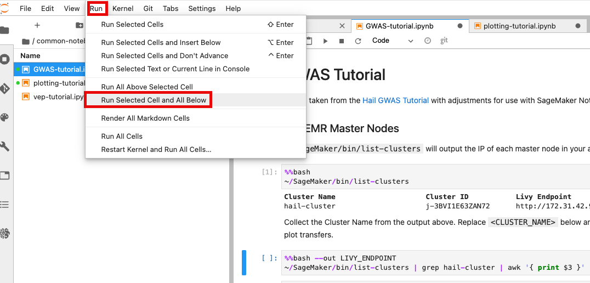
Task: Open the command palette icon in sidebar
Action: (4, 117)
